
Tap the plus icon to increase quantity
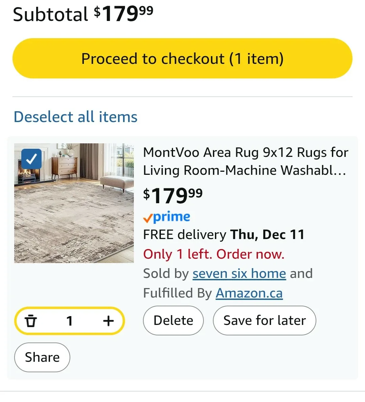pyautogui.click(x=108, y=321)
